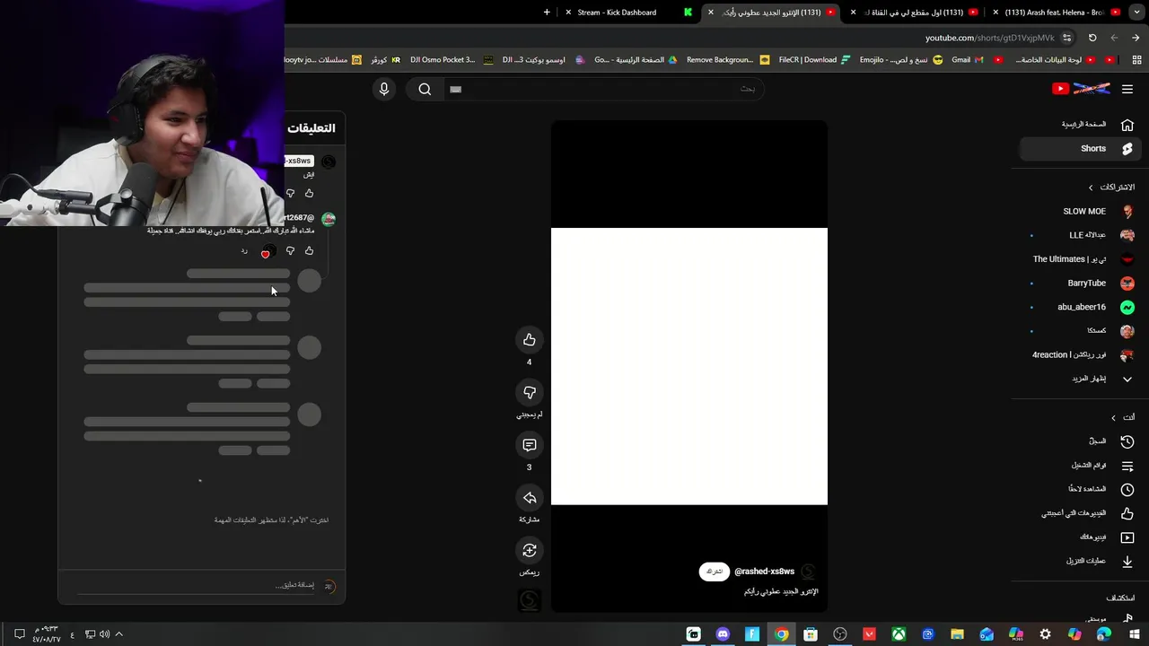The width and height of the screenshot is (1149, 646).
Task: Open abu_abeer16 subscription channel
Action: 1080,307
